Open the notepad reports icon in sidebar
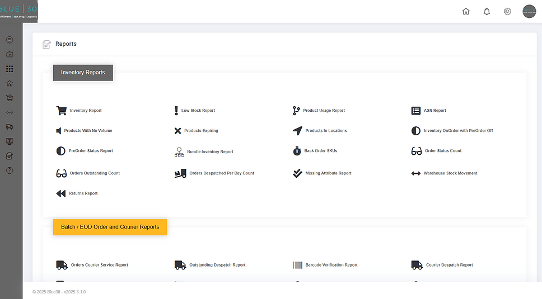 click(x=10, y=156)
